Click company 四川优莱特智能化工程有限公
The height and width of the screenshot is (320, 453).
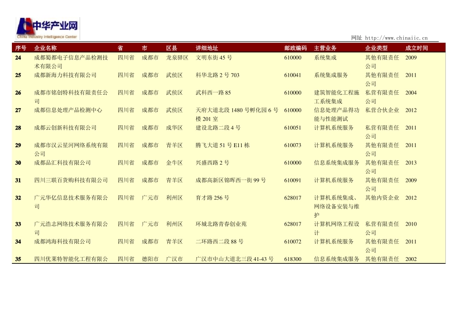[71, 259]
